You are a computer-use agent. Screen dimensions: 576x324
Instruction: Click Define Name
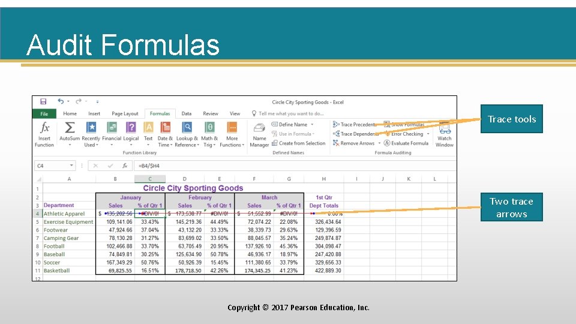click(289, 125)
